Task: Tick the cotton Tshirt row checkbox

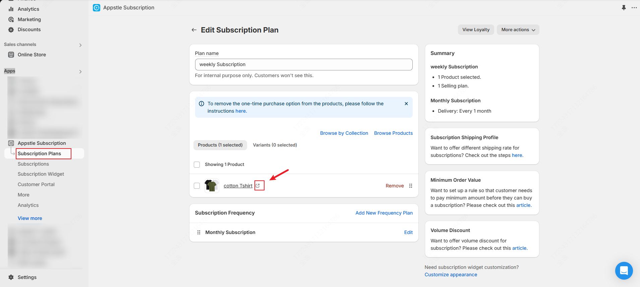Action: [197, 186]
